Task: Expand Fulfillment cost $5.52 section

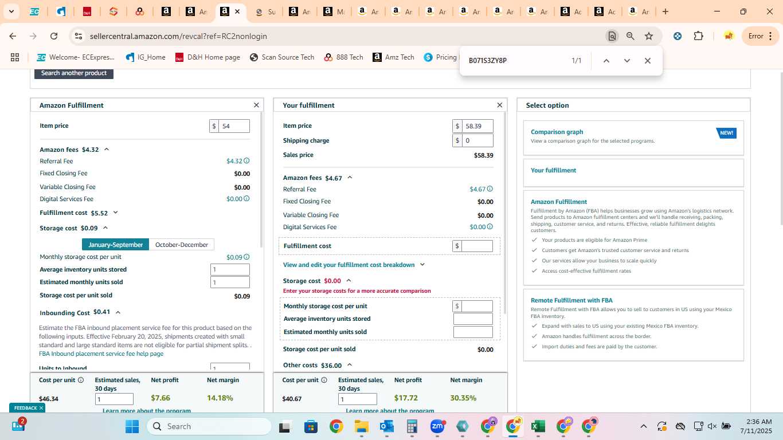Action: pos(115,213)
